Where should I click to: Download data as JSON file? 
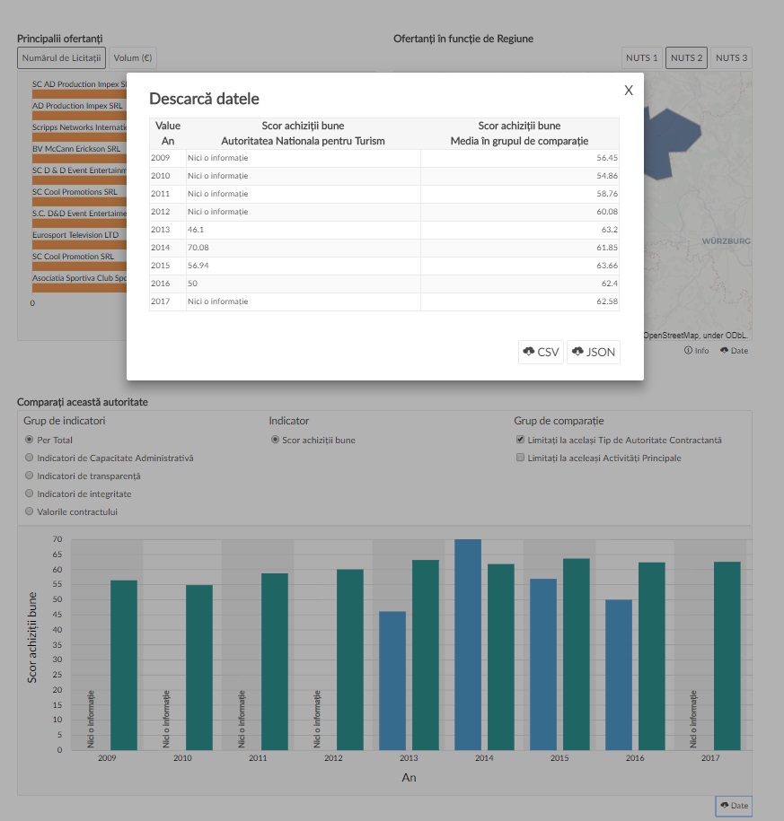594,352
